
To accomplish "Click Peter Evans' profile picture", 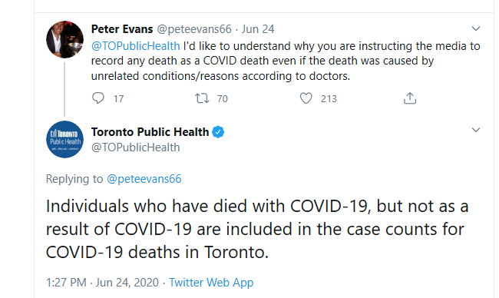I will tap(65, 39).
